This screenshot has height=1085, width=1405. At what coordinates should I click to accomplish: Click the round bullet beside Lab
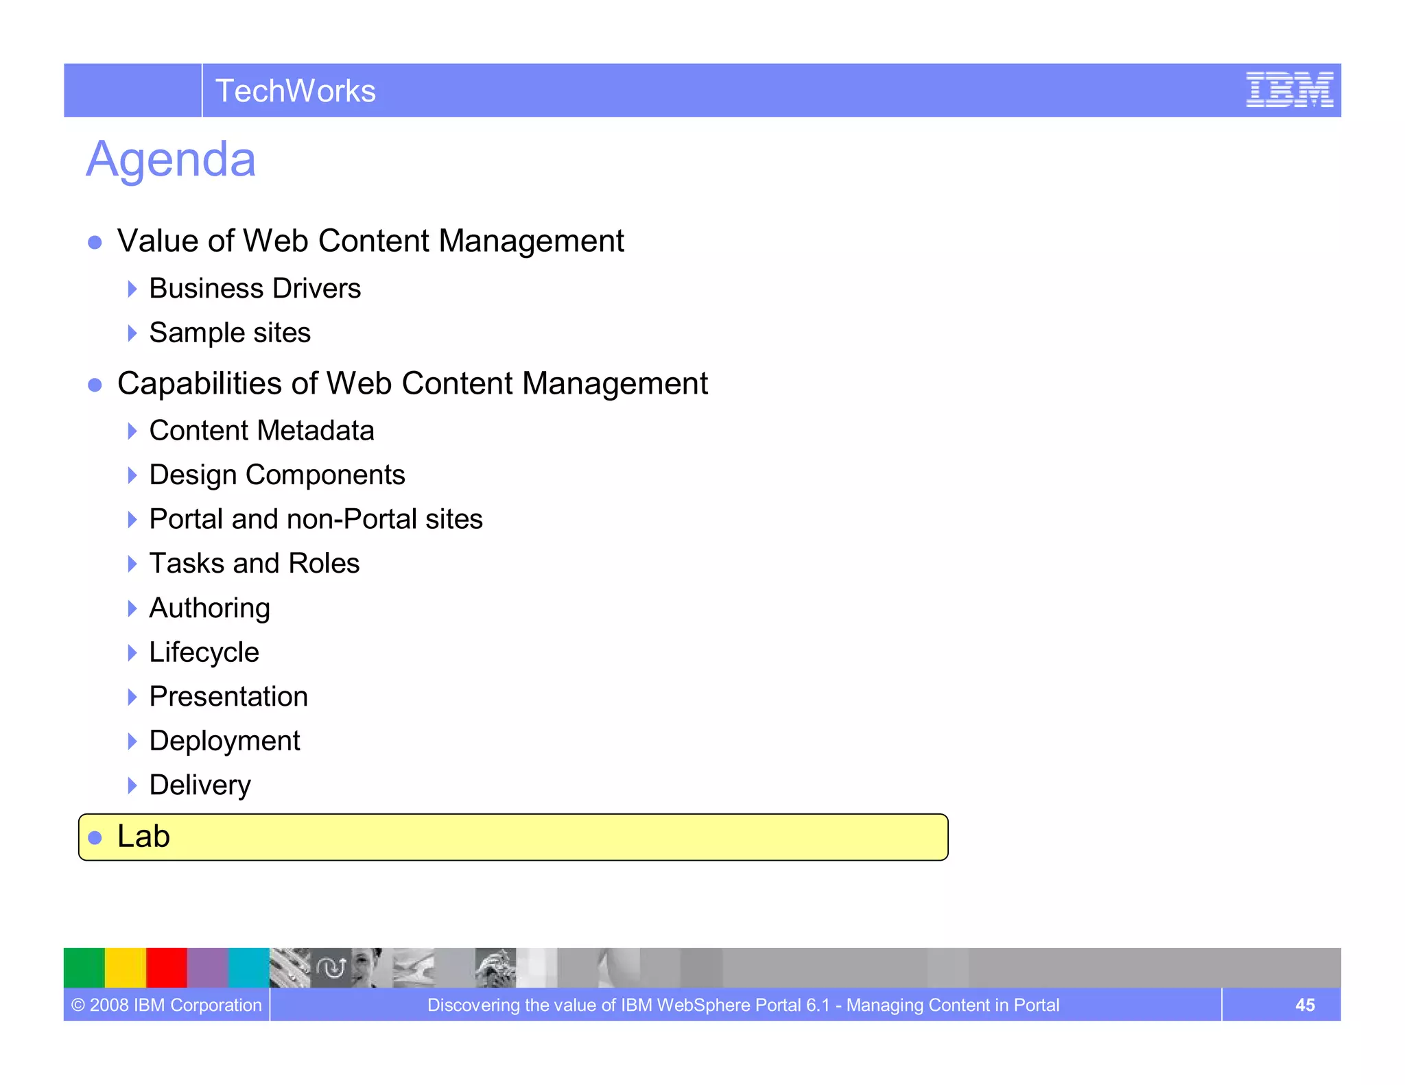(x=95, y=838)
